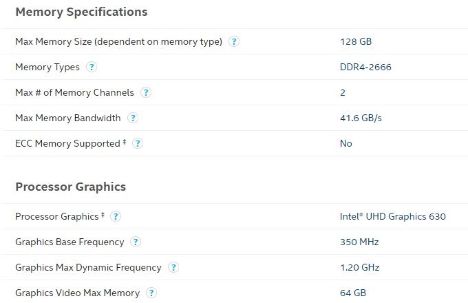The height and width of the screenshot is (303, 468).
Task: Open the Memory Types help tooltip icon
Action: coord(92,67)
